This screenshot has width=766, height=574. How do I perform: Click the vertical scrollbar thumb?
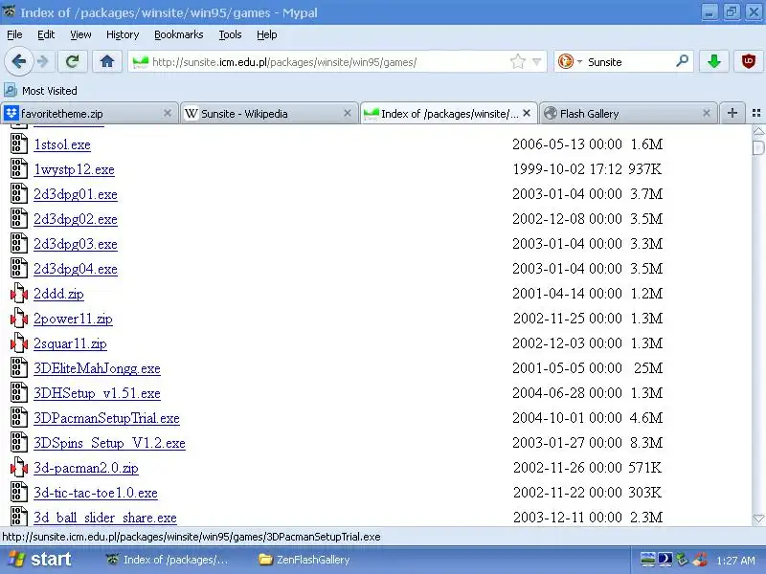pyautogui.click(x=758, y=147)
